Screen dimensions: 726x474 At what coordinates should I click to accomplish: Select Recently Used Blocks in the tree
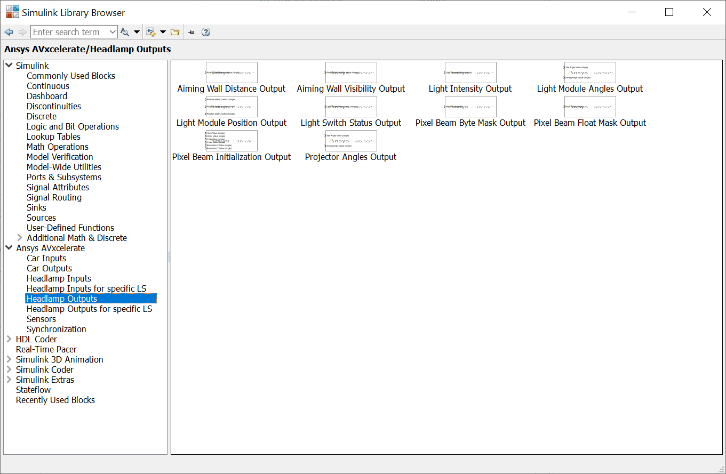click(55, 400)
